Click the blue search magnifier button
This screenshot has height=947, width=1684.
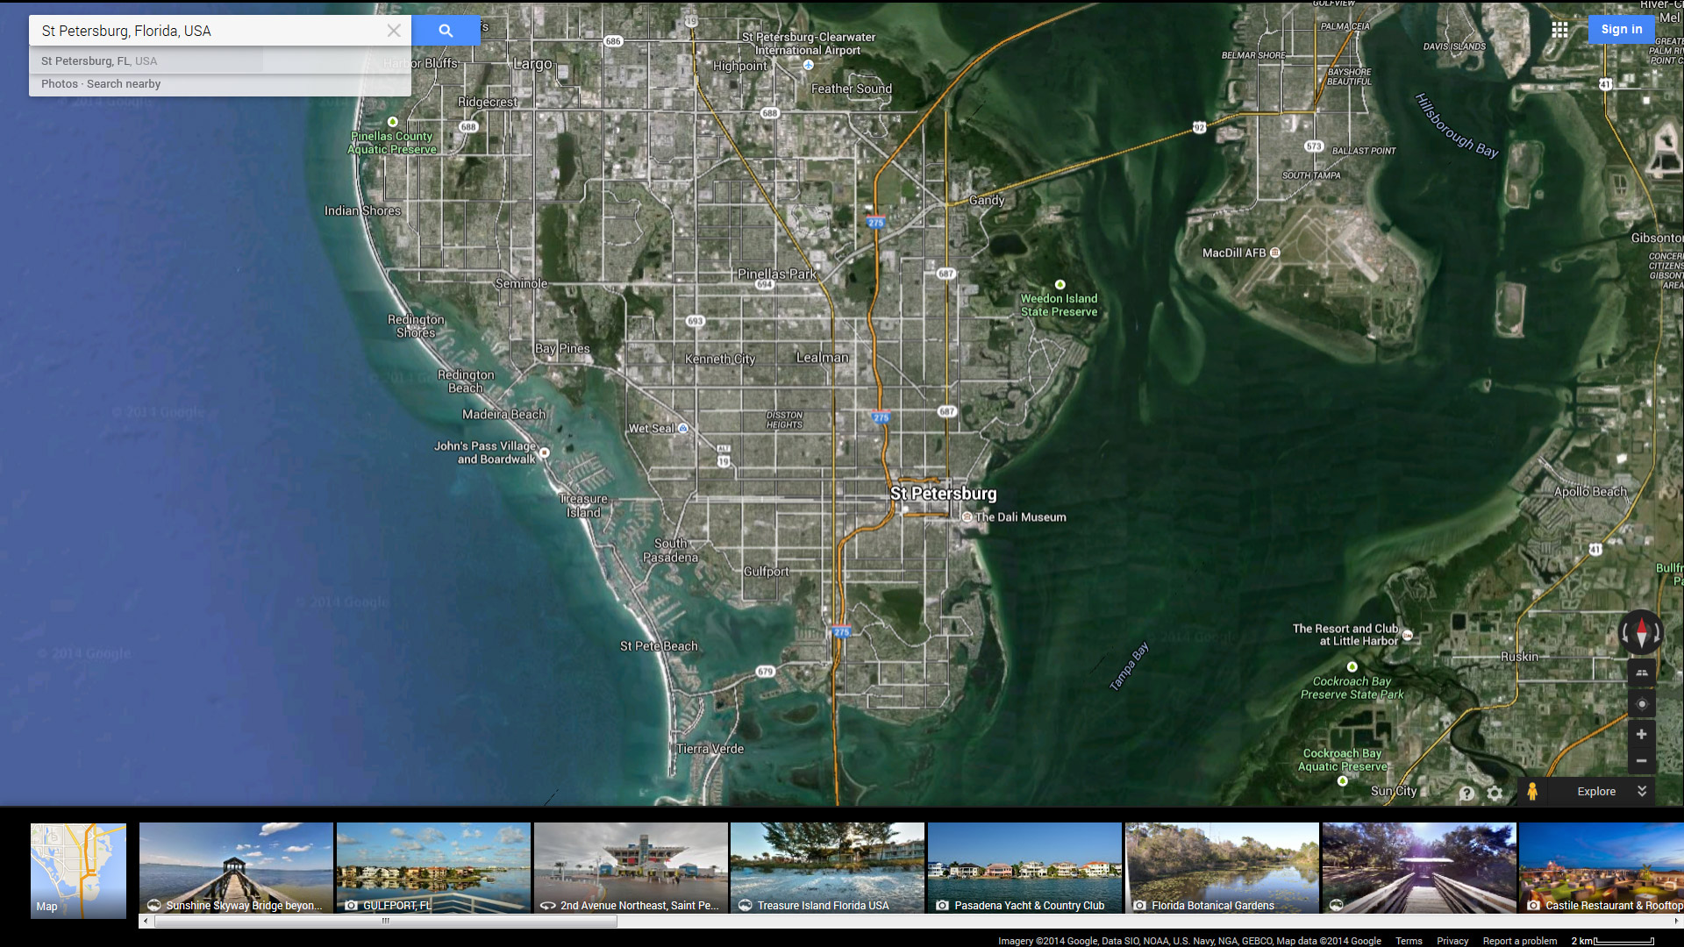[x=446, y=31]
